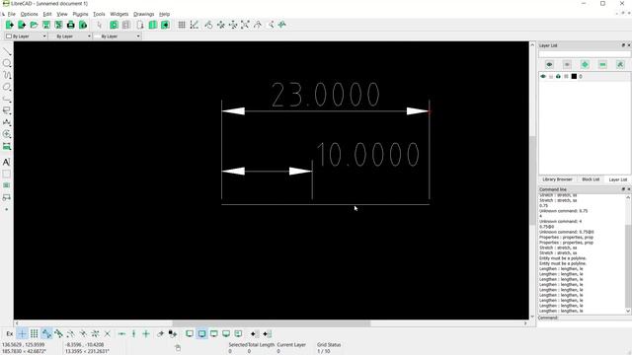Select the Polyline tool in left toolbar
632x355 pixels.
click(x=7, y=99)
